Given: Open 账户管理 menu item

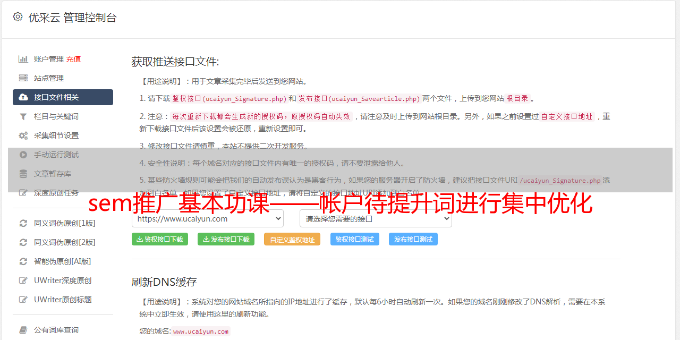Looking at the screenshot, I should pos(49,59).
